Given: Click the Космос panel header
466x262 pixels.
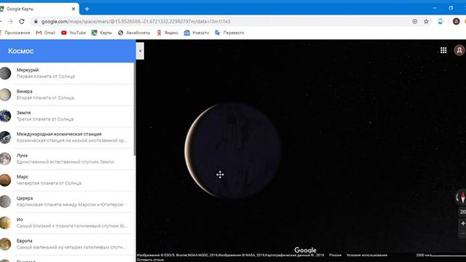Looking at the screenshot, I should tap(68, 51).
